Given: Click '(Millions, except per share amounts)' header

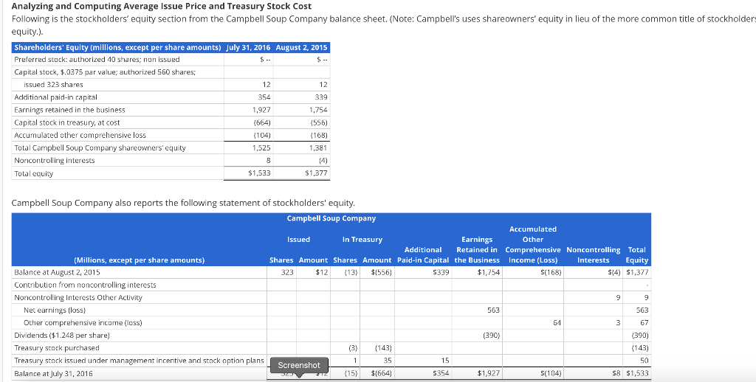Looking at the screenshot, I should [139, 260].
